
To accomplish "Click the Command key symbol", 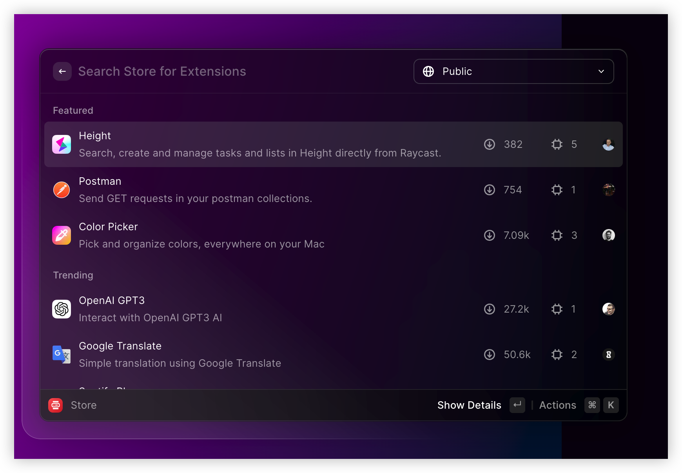I will 592,405.
